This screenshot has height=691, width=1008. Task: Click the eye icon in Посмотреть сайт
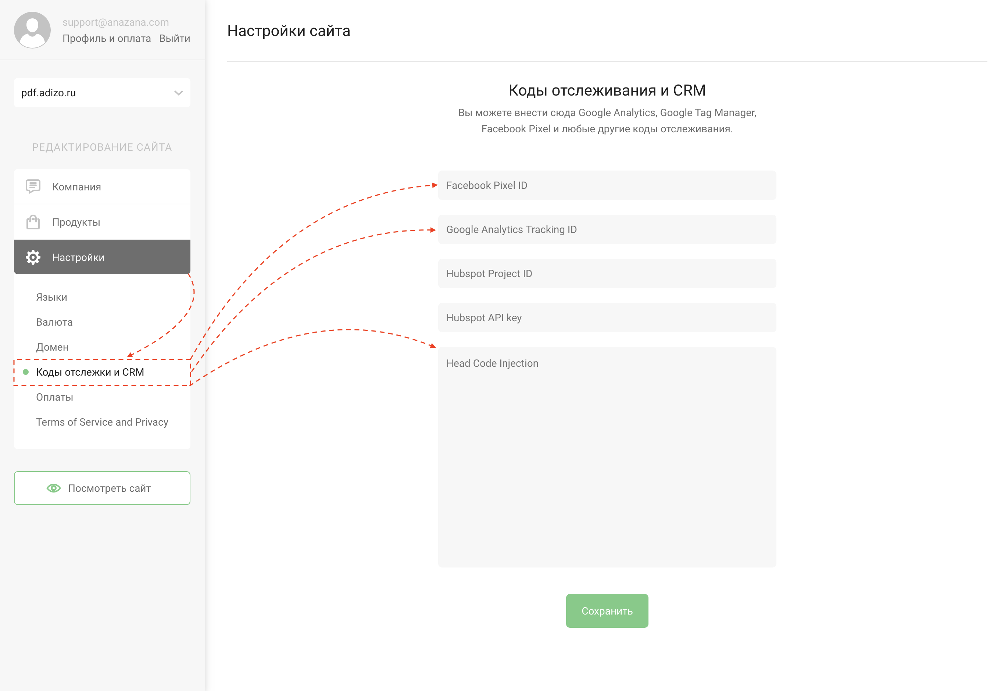(x=54, y=488)
